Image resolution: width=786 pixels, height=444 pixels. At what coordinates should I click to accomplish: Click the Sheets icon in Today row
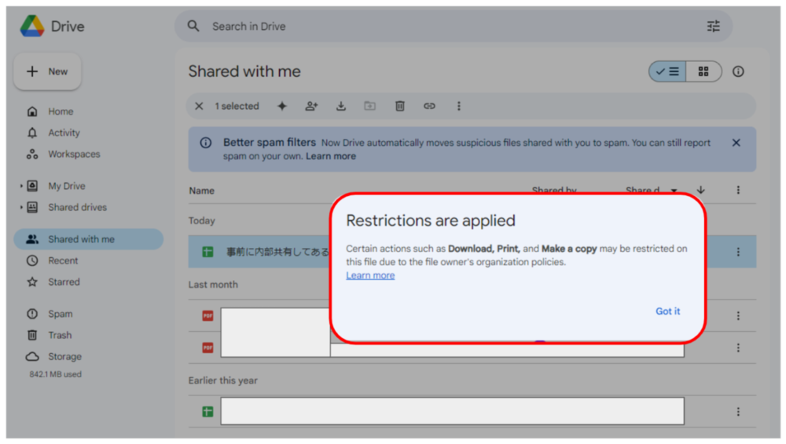[x=208, y=252]
